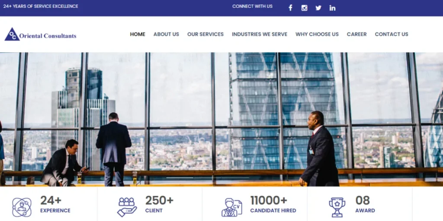
Task: Click the client hand-with-people icon
Action: (x=127, y=207)
